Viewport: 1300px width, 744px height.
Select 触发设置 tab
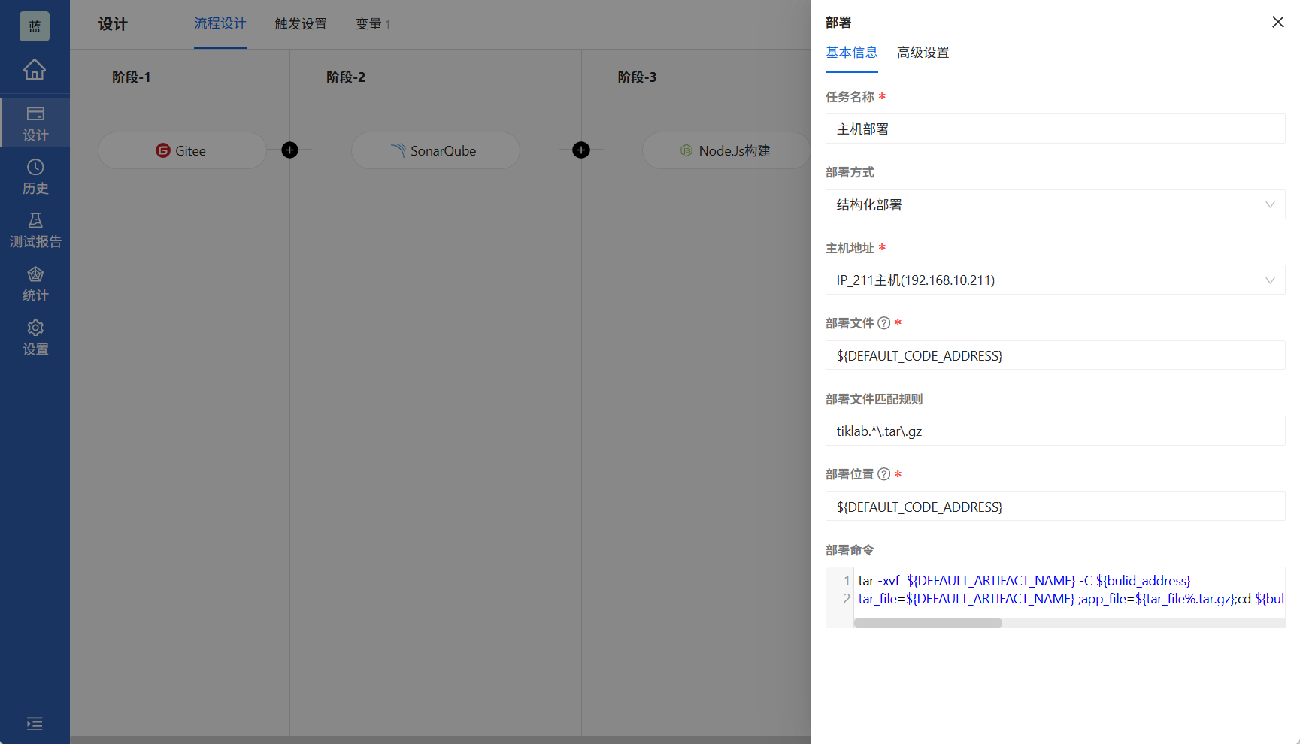coord(301,24)
